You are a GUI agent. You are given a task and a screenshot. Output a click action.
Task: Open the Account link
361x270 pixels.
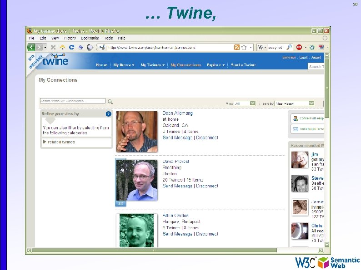[316, 58]
